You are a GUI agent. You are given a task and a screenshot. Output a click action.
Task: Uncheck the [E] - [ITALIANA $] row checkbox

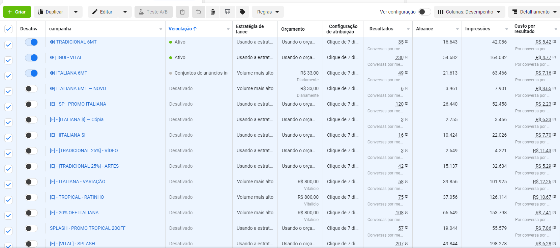pos(8,138)
